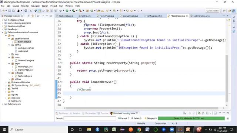
Task: Toggle the Failed: 0 results filter
Action: pos(136,118)
